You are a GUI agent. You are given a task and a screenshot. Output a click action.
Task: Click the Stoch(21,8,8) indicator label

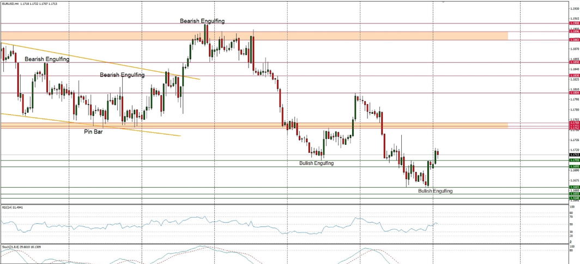[9, 247]
